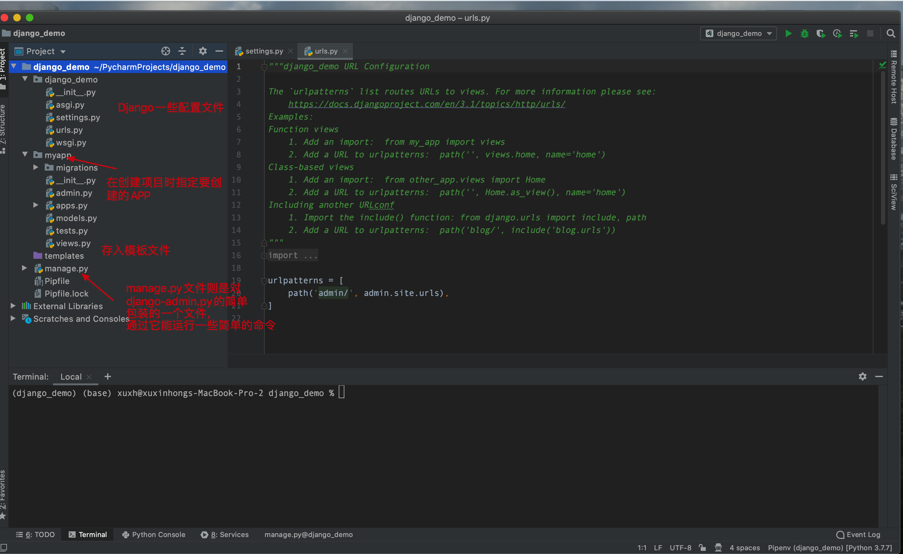Open Search Everywhere magnifier
Viewport: 903px width, 554px height.
(x=890, y=33)
